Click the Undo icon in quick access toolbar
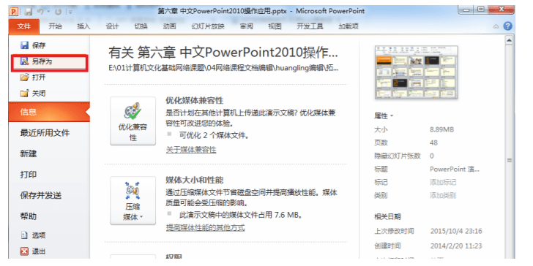 [x=41, y=12]
